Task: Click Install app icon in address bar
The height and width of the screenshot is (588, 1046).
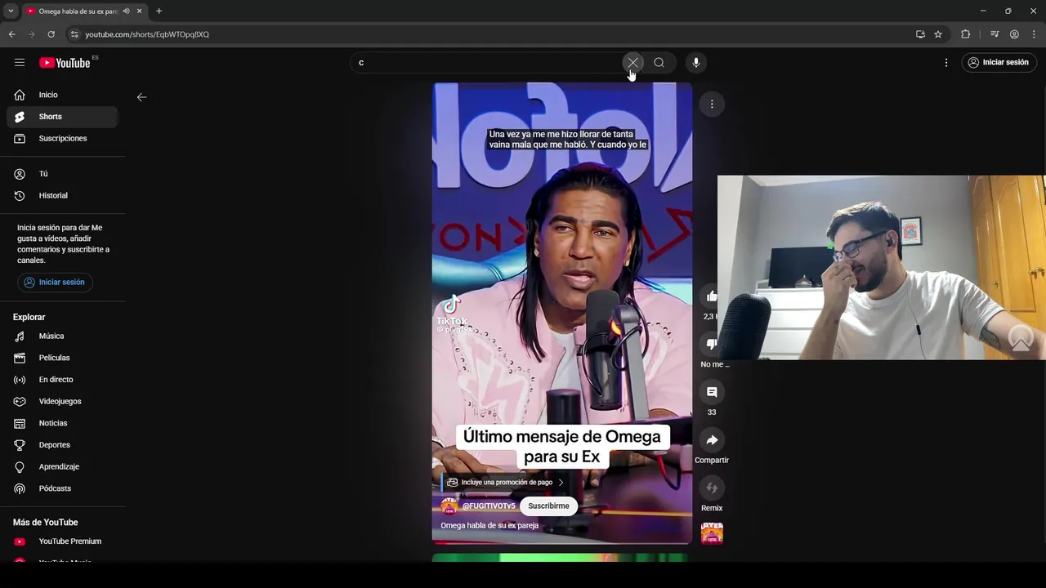Action: pos(920,34)
